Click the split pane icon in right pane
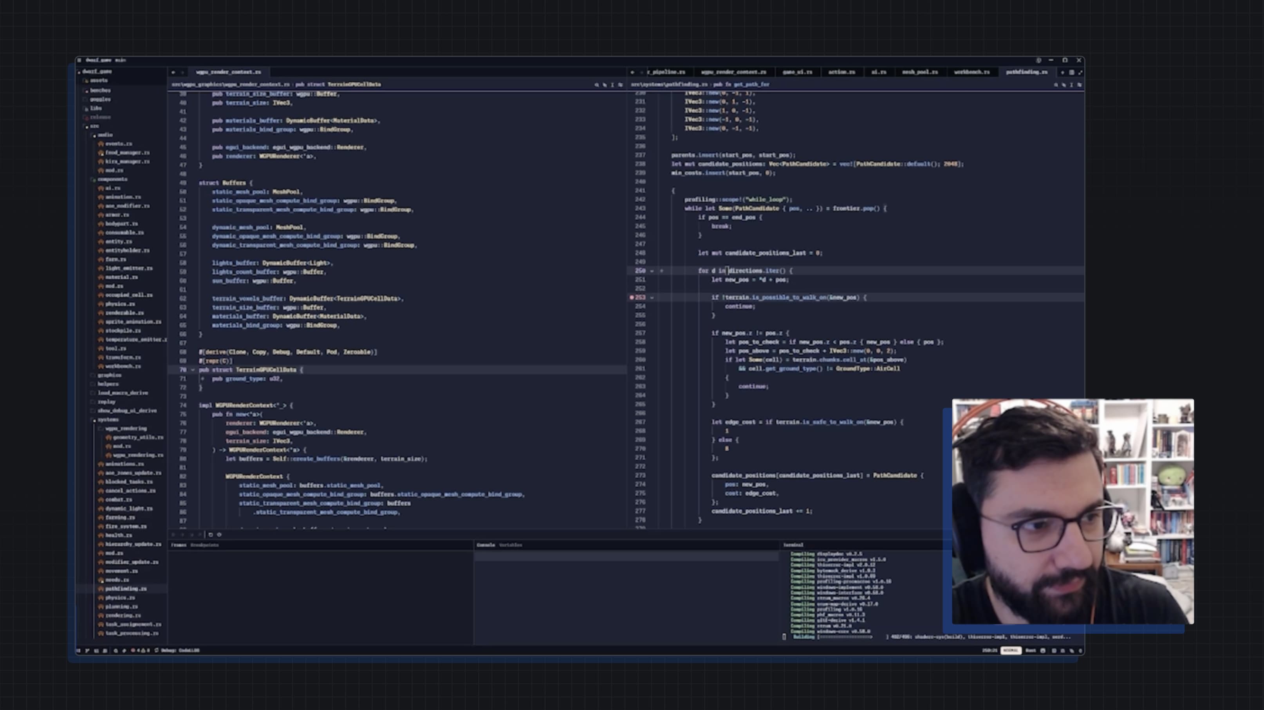This screenshot has height=710, width=1264. point(1072,72)
